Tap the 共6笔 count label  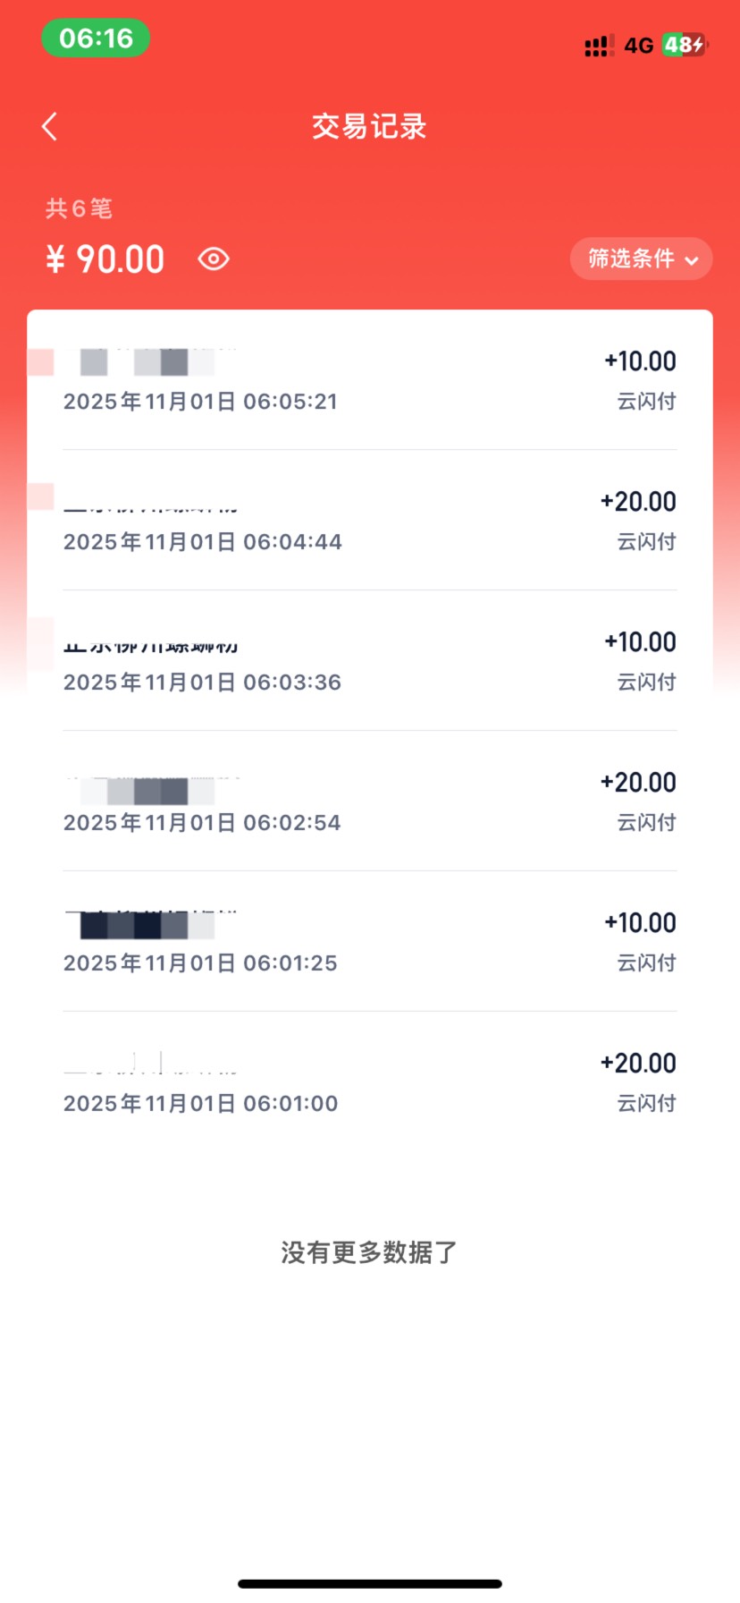[x=79, y=208]
